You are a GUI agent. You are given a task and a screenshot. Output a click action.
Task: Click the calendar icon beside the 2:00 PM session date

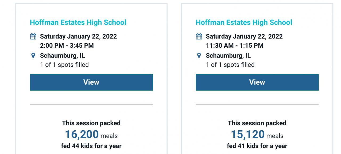click(33, 37)
